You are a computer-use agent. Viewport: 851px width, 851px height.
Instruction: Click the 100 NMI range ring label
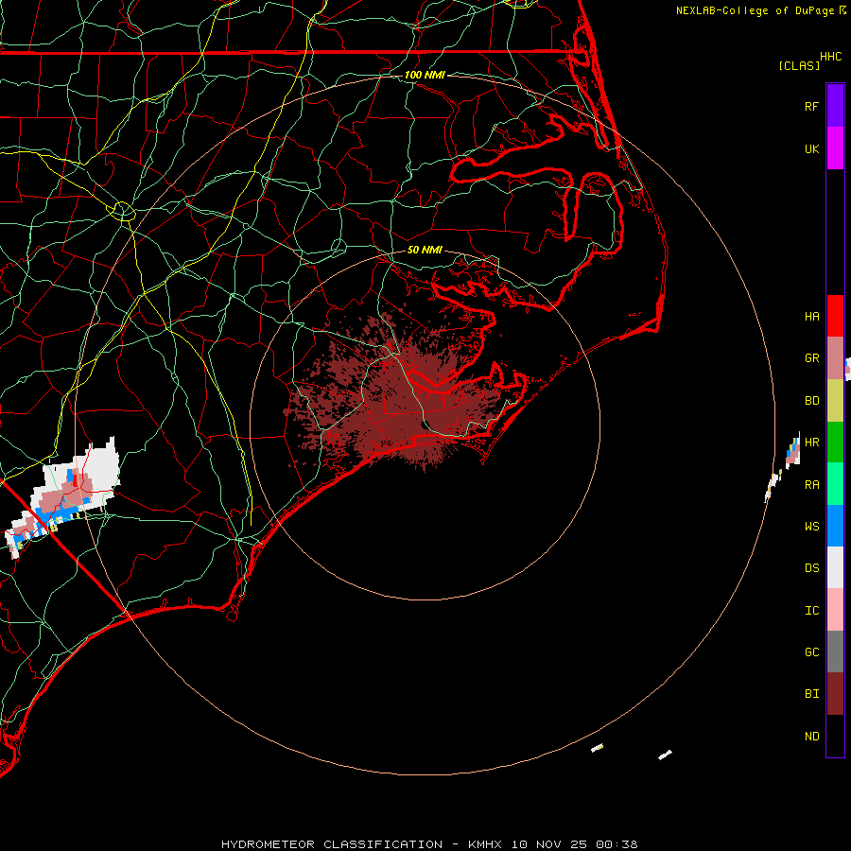(425, 75)
